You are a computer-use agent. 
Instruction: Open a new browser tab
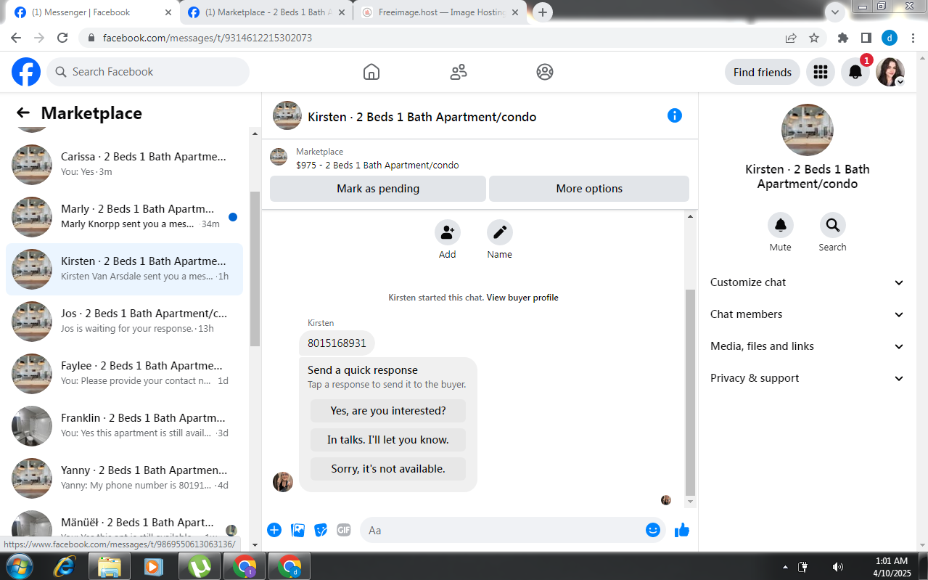[x=542, y=12]
